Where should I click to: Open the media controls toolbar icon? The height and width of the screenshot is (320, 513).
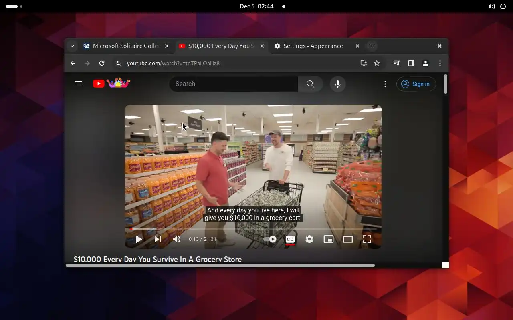coord(397,63)
